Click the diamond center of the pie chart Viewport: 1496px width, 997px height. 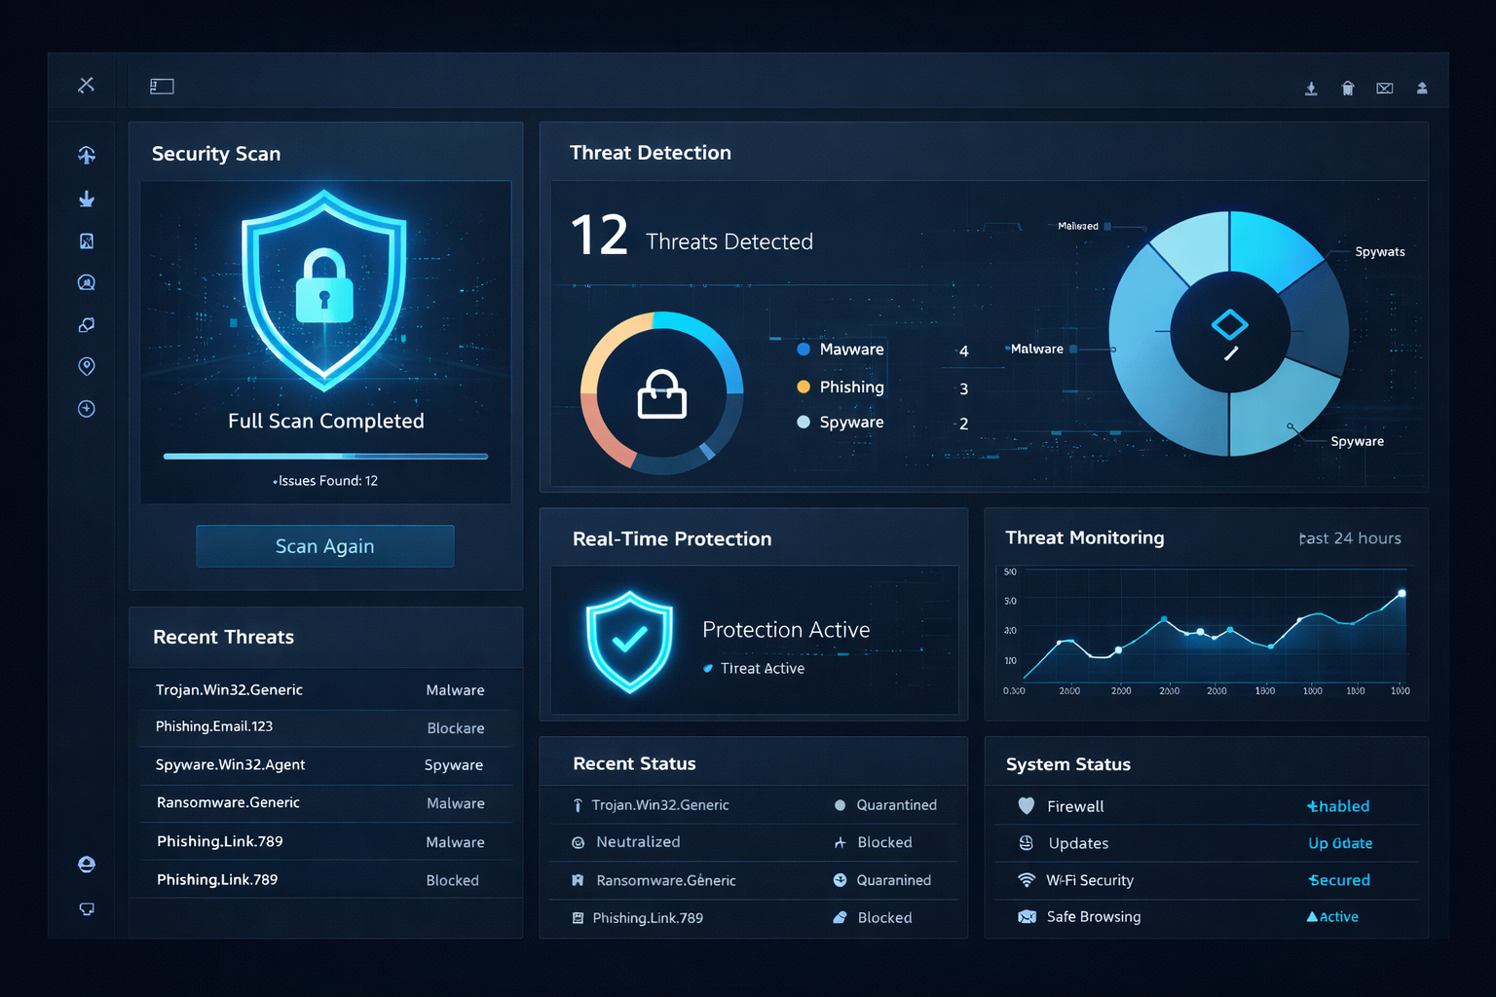(1230, 324)
